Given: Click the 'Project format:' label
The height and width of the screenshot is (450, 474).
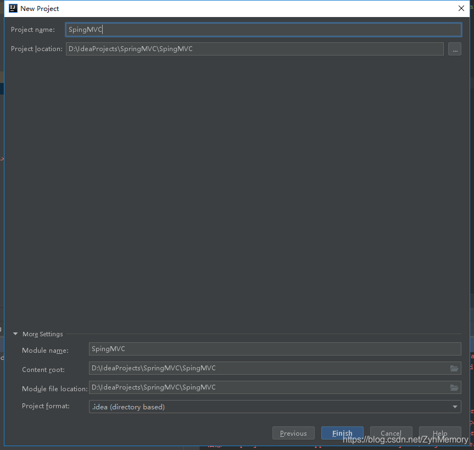Looking at the screenshot, I should point(46,406).
